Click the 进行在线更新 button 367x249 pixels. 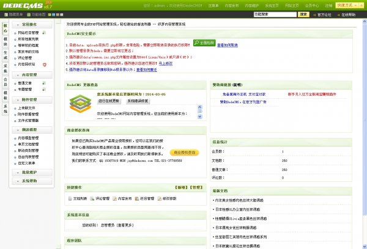click(x=109, y=101)
